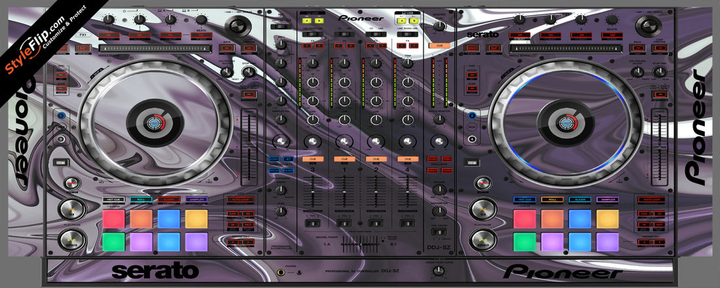The width and height of the screenshot is (720, 288).
Task: Toggle the channel 4 headphone CUE button
Action: coord(408,159)
